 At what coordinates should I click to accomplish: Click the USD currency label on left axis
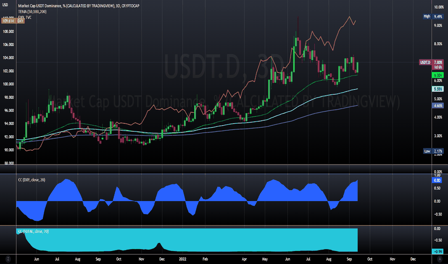pos(5,5)
